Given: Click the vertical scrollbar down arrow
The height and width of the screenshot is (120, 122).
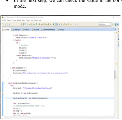Looking at the screenshot, I should tap(115, 115).
